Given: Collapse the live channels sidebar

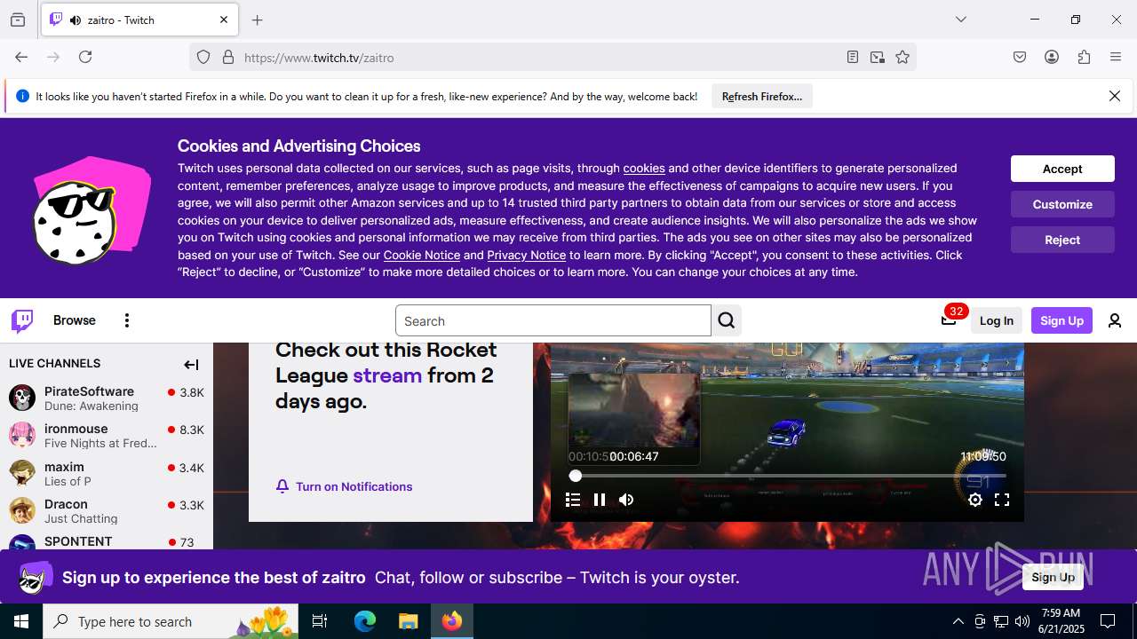Looking at the screenshot, I should [191, 364].
